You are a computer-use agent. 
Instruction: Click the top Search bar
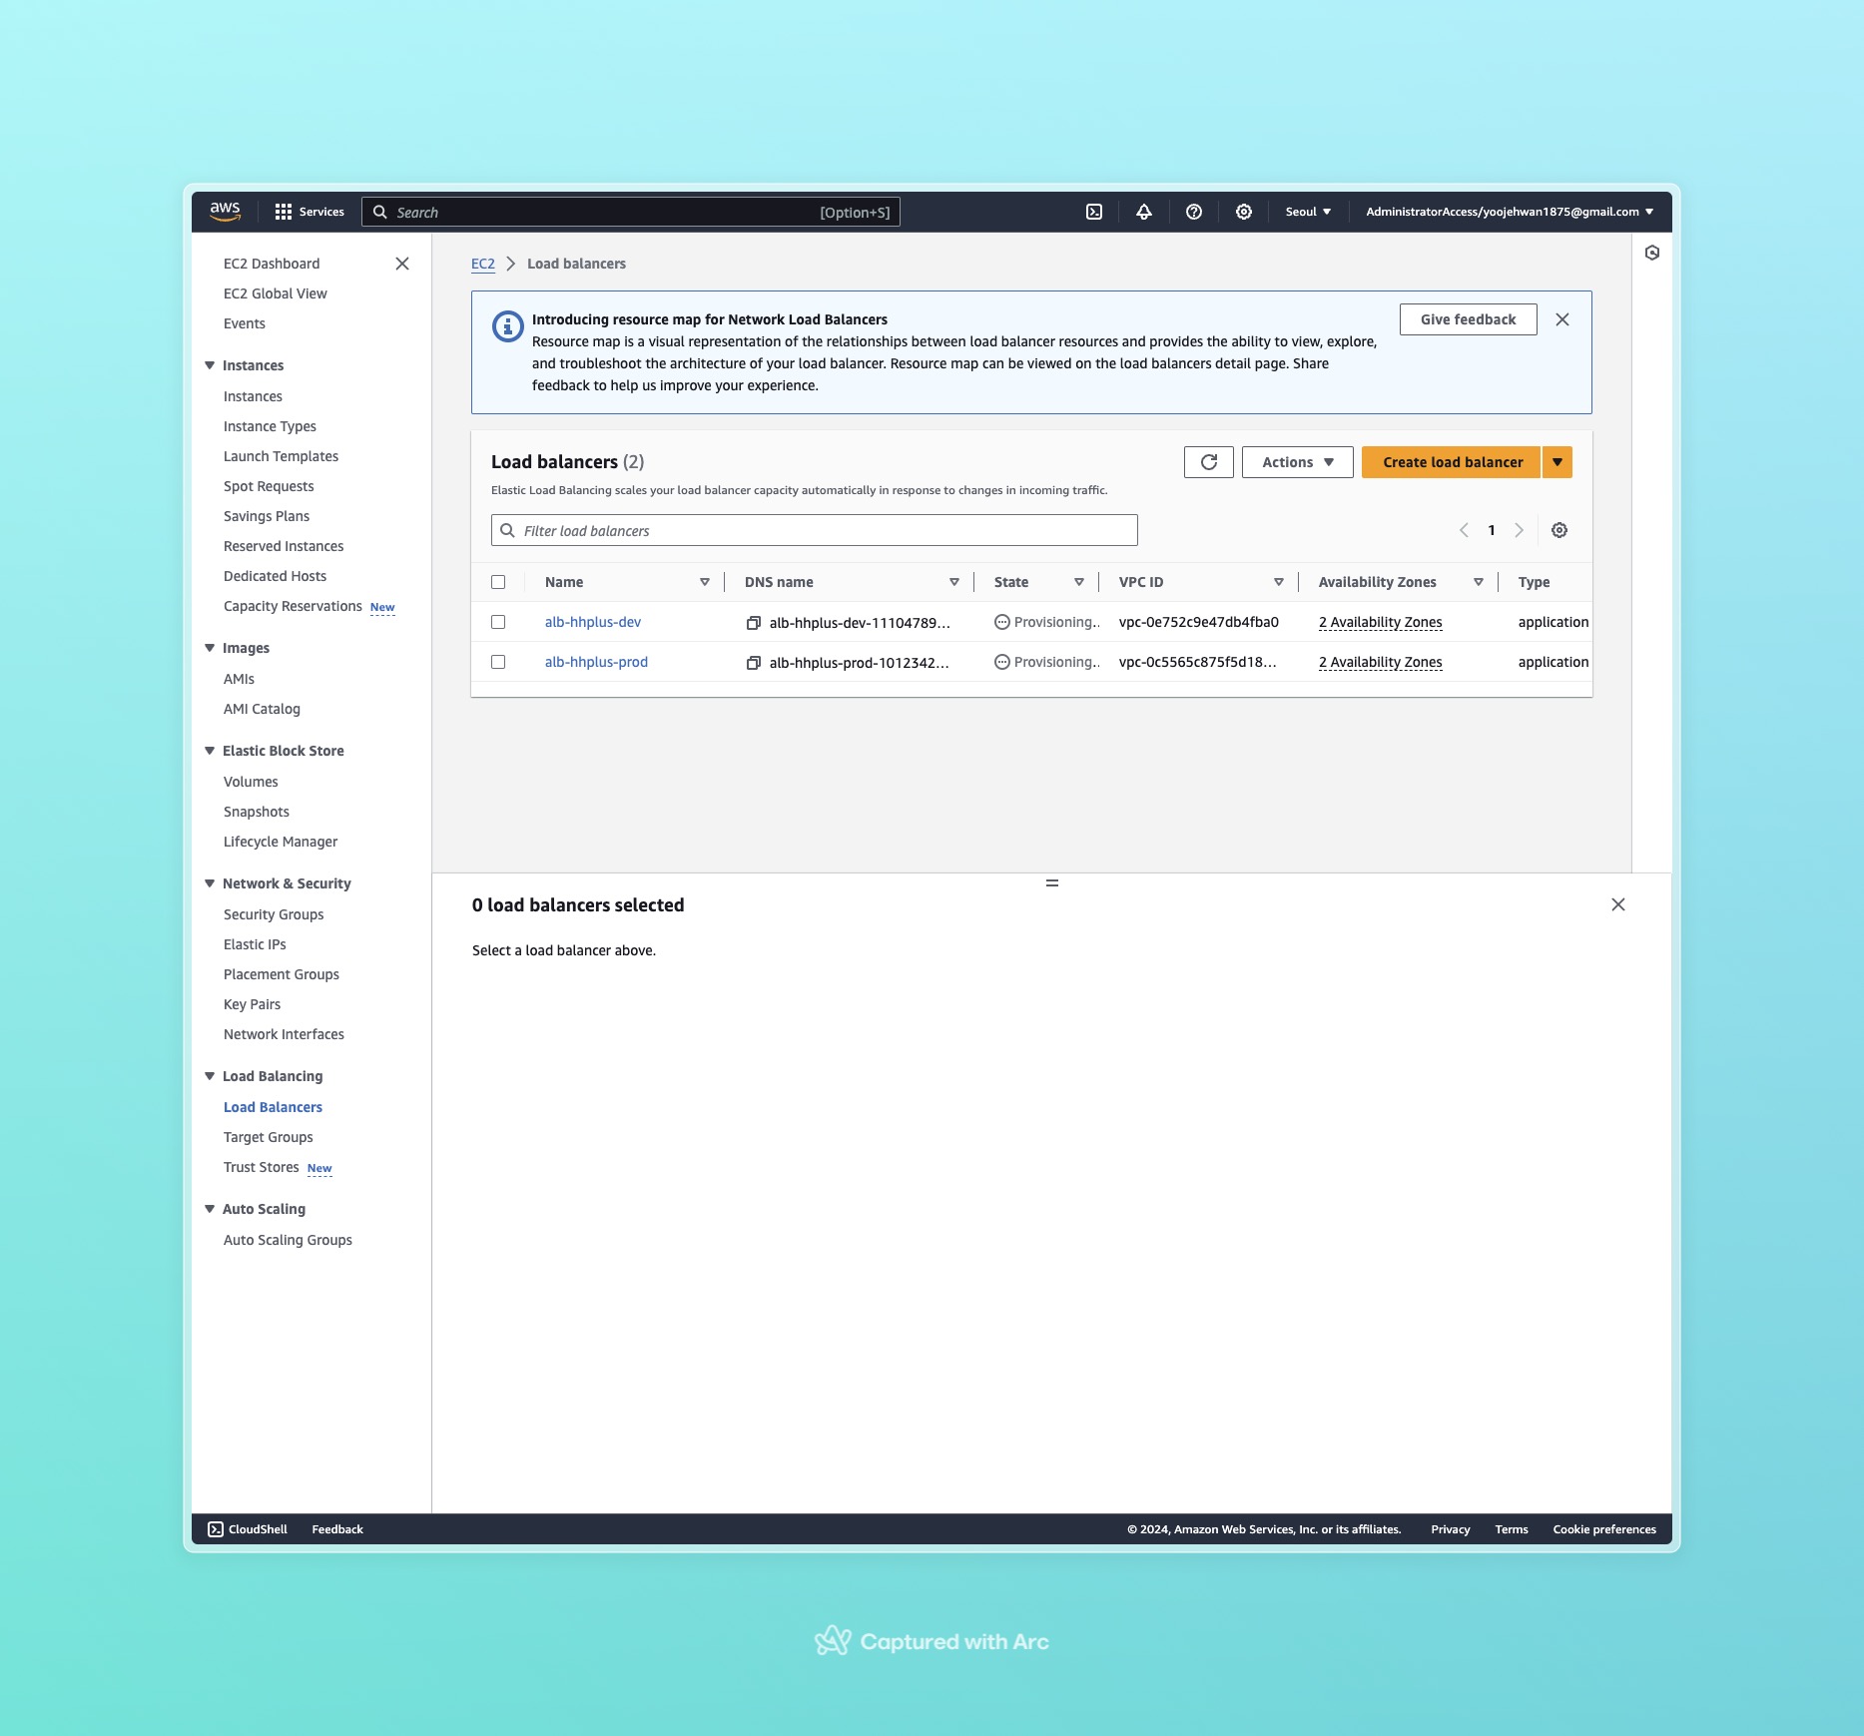(x=631, y=212)
